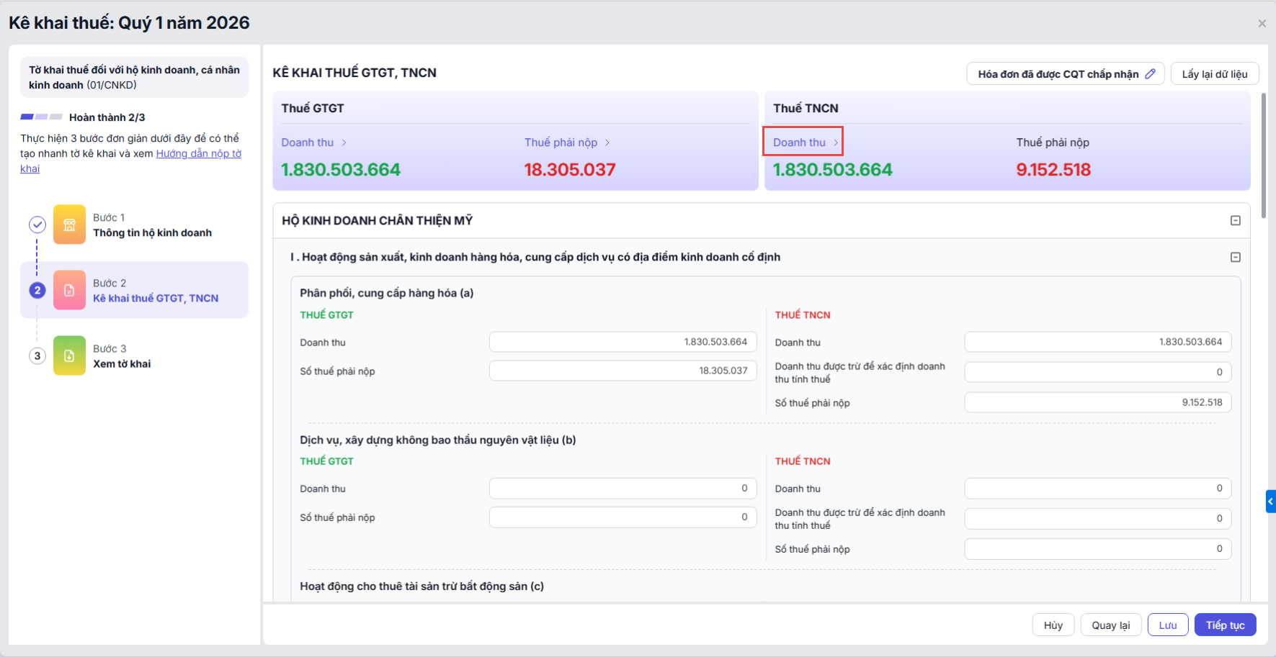
Task: Click TNCN tax total 9.152.518
Action: click(x=1053, y=170)
